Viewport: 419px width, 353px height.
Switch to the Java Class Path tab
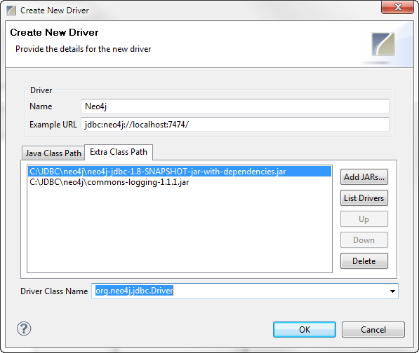coord(53,153)
